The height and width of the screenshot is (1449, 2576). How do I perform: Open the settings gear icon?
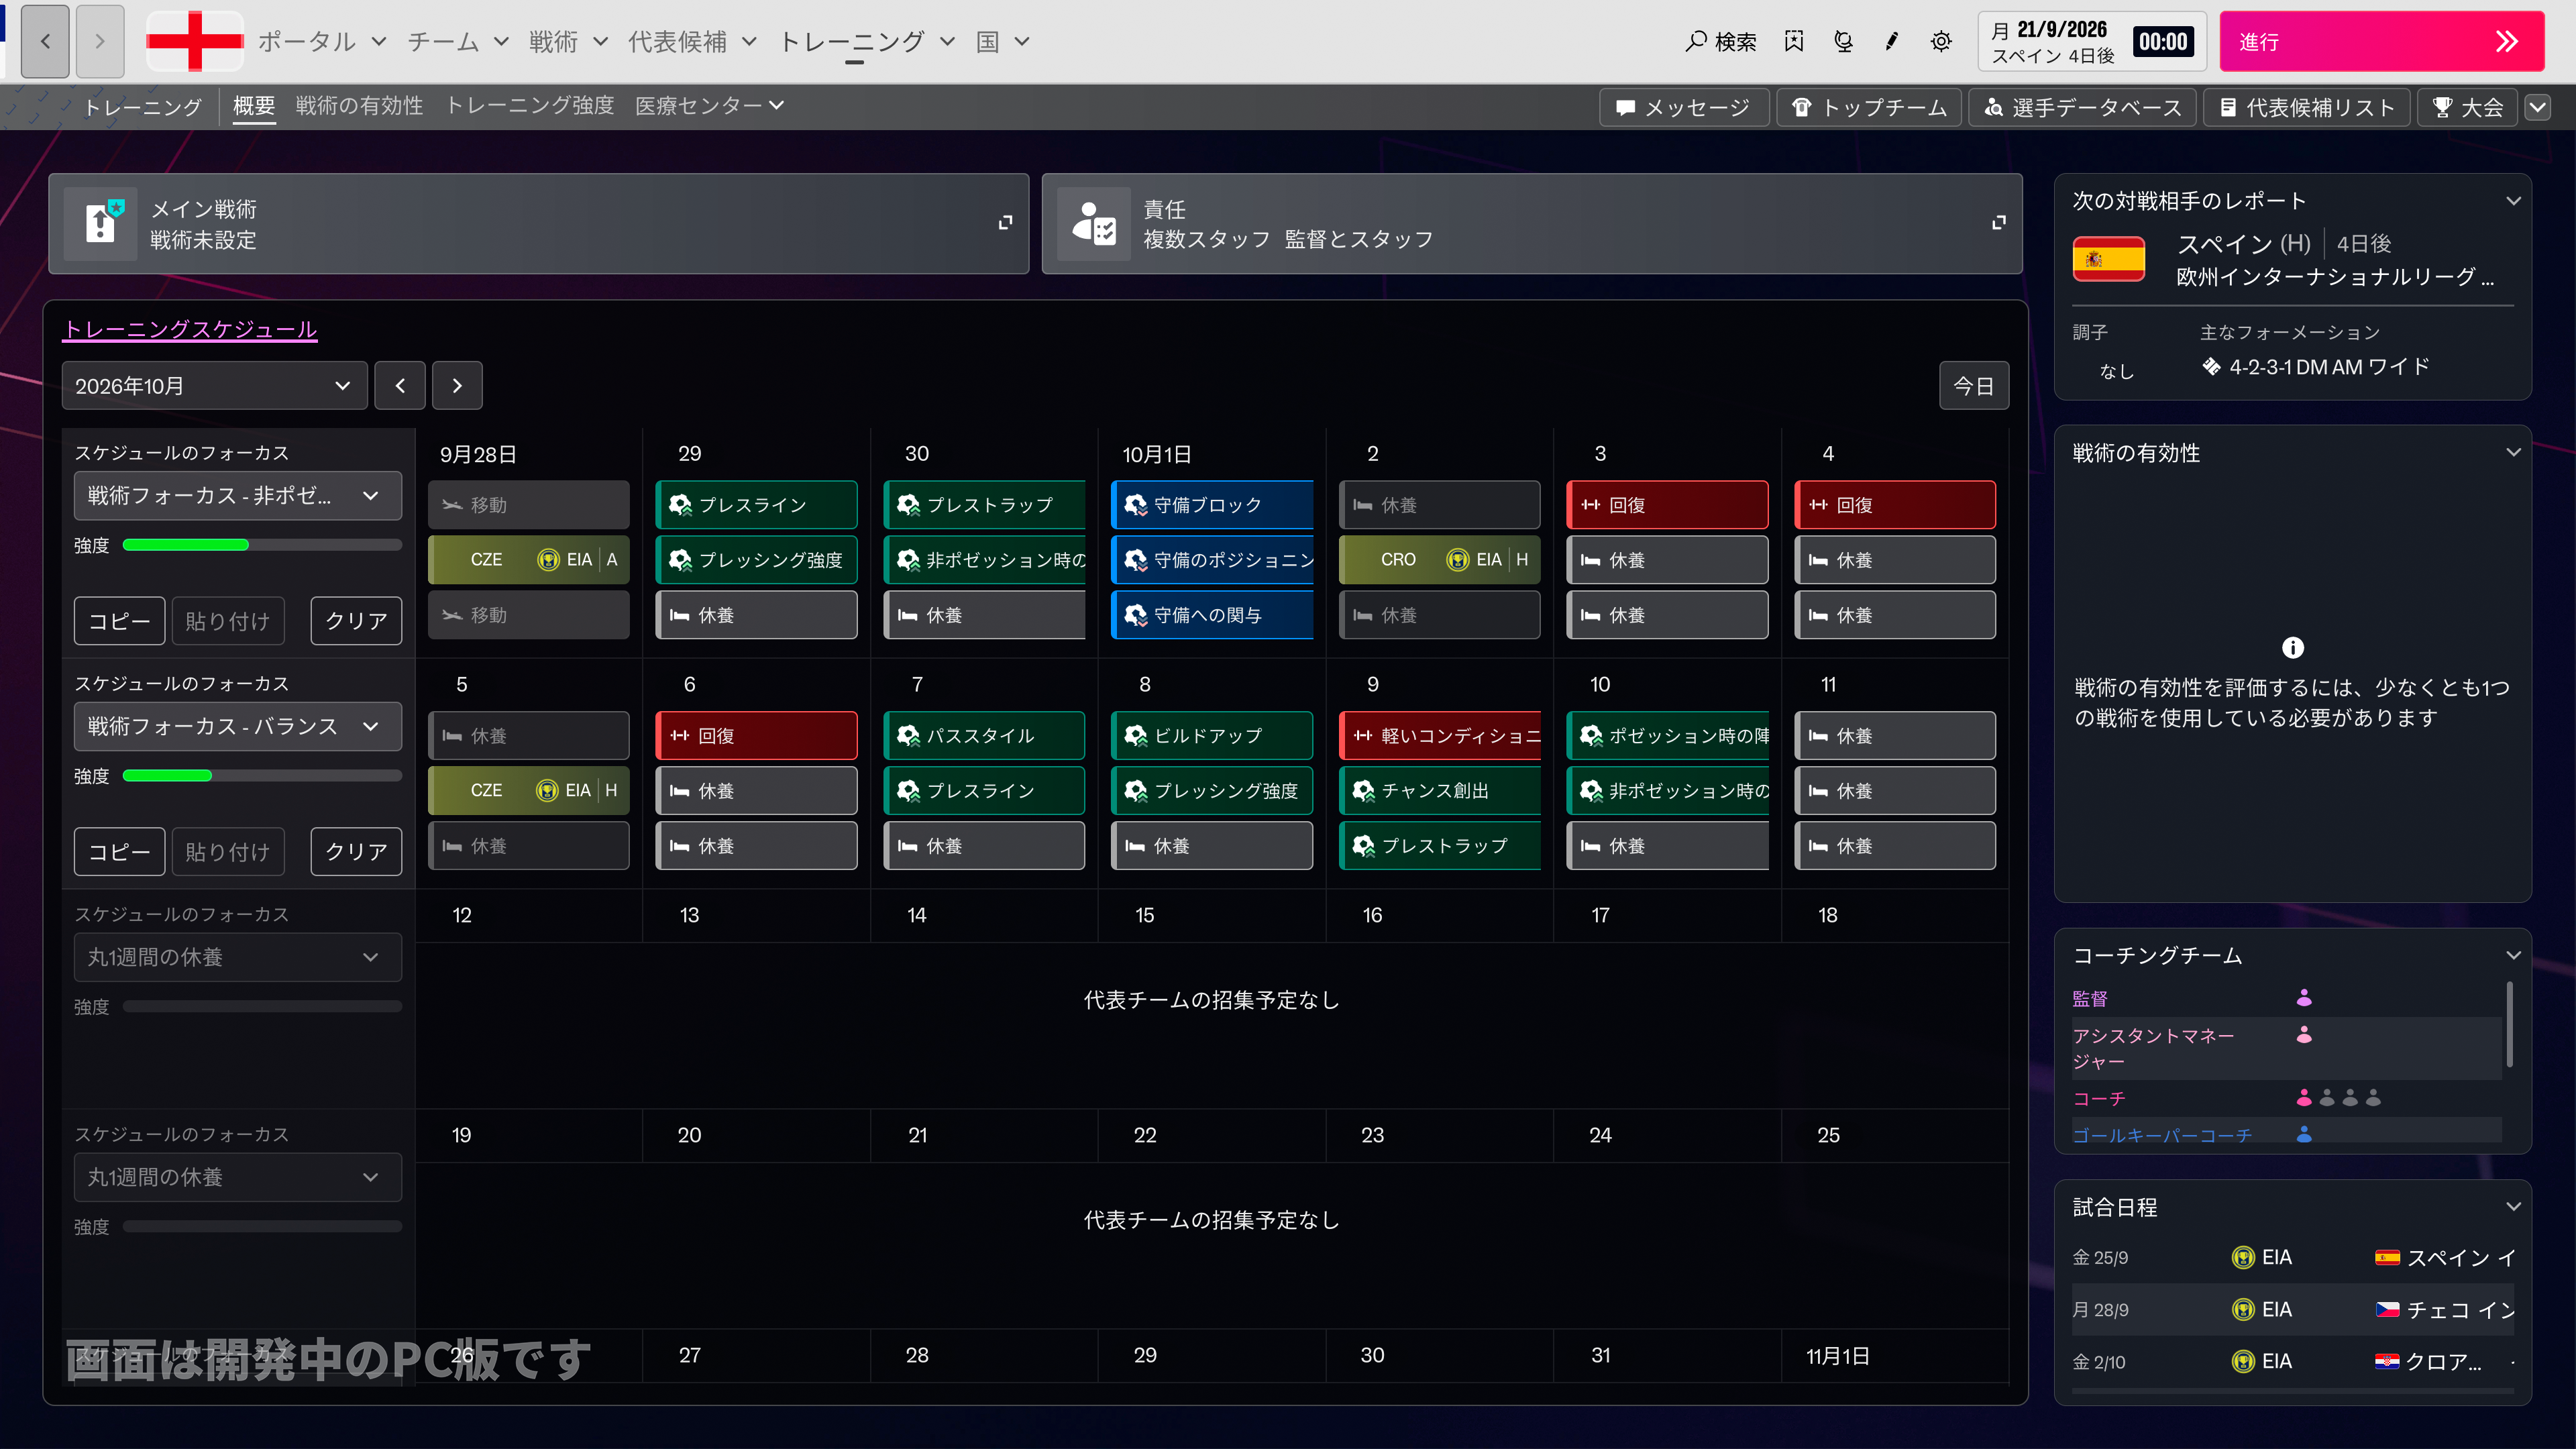coord(1941,41)
